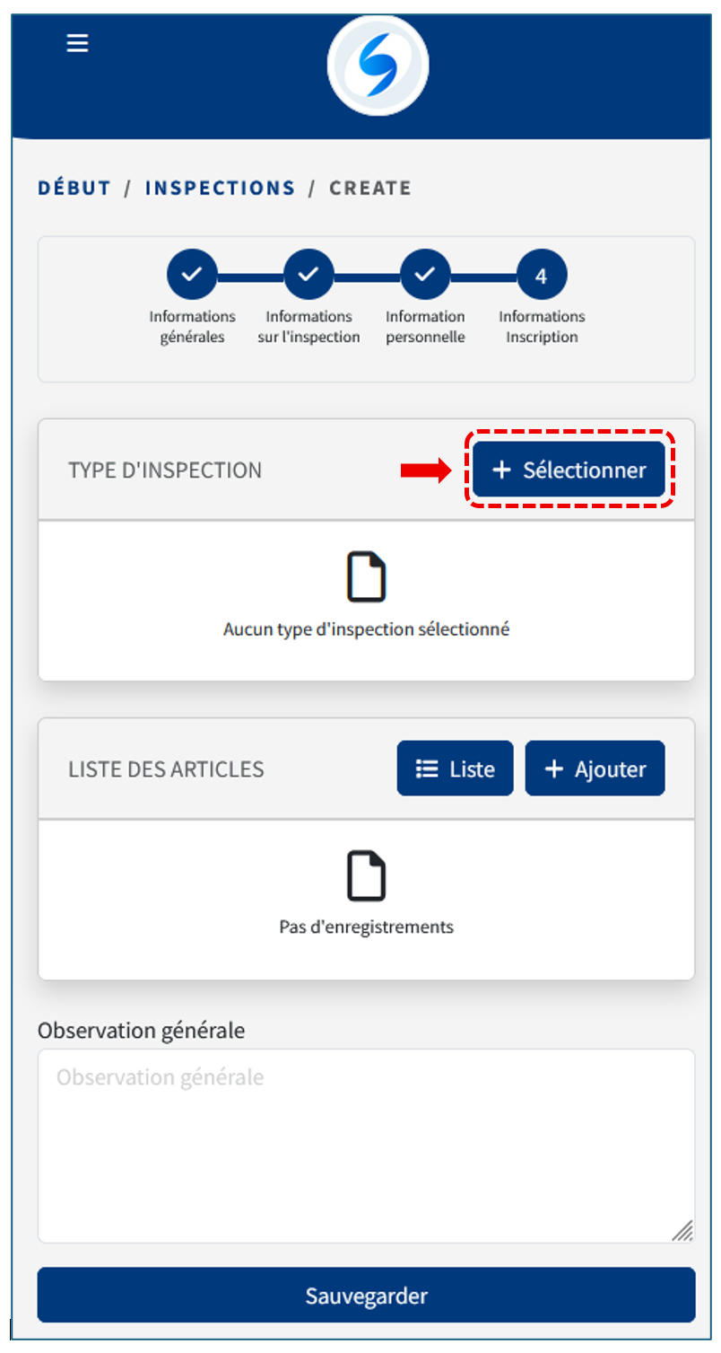Click the no-records document icon
This screenshot has width=721, height=1353.
(x=366, y=877)
